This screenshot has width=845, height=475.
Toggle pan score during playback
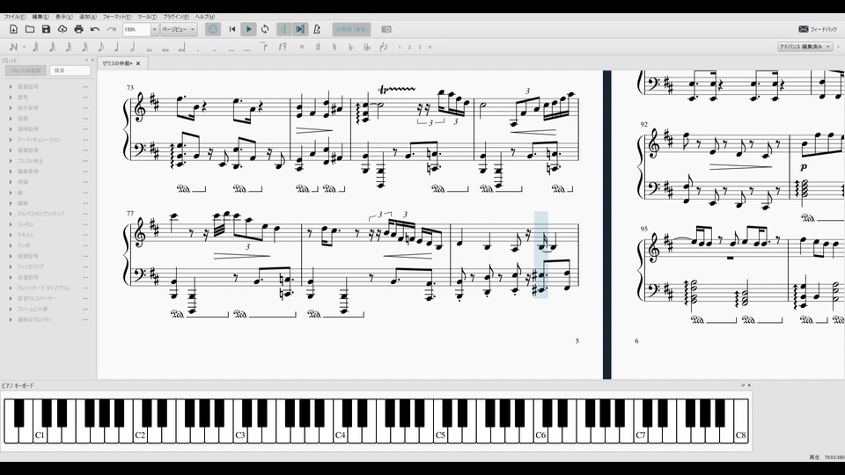(300, 29)
